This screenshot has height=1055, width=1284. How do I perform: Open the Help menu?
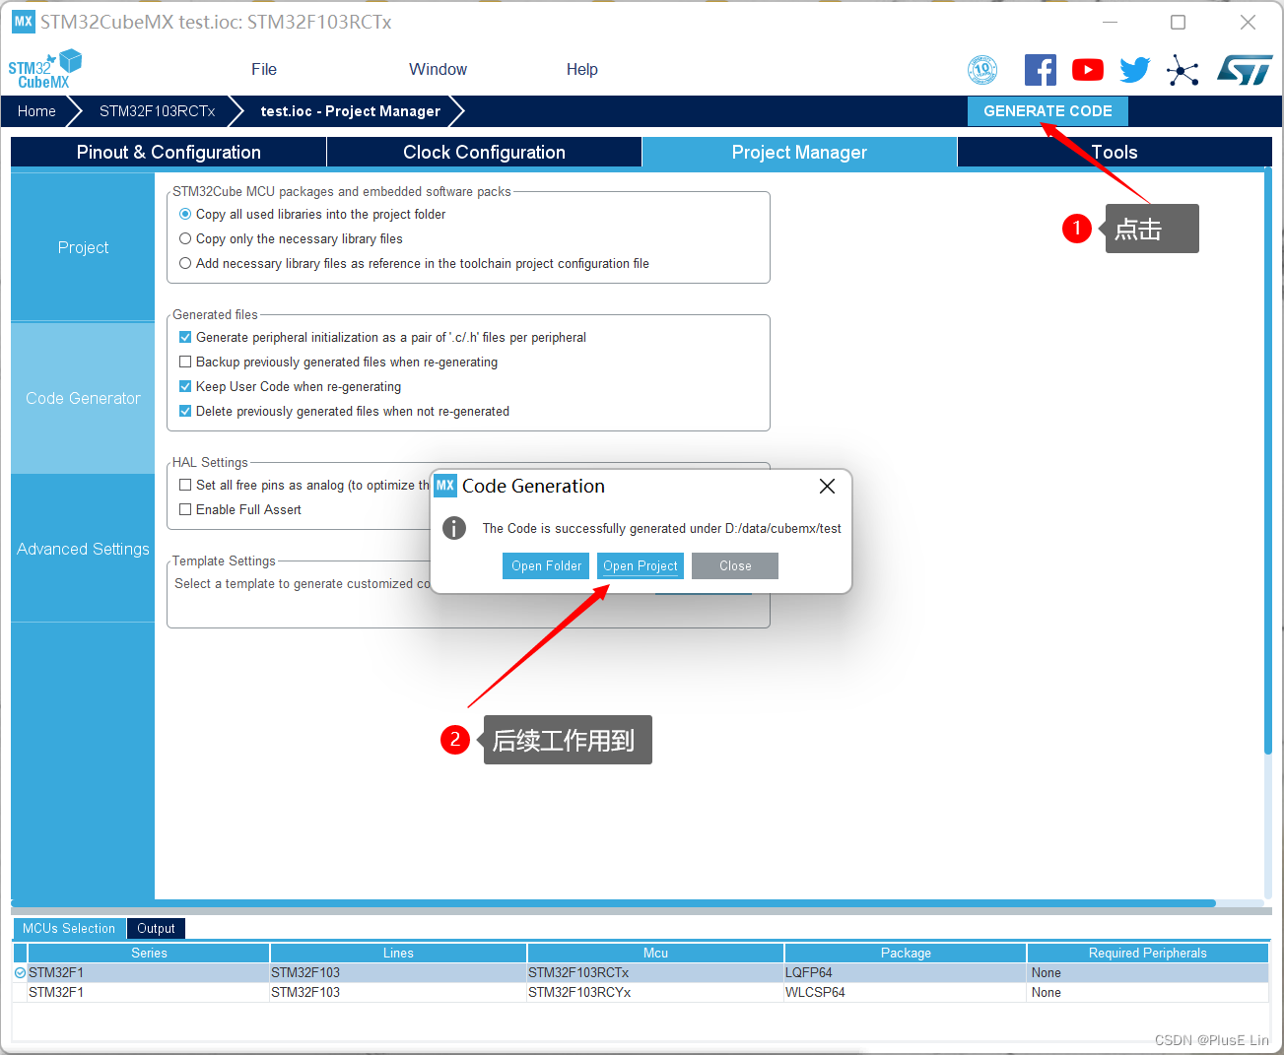click(581, 69)
